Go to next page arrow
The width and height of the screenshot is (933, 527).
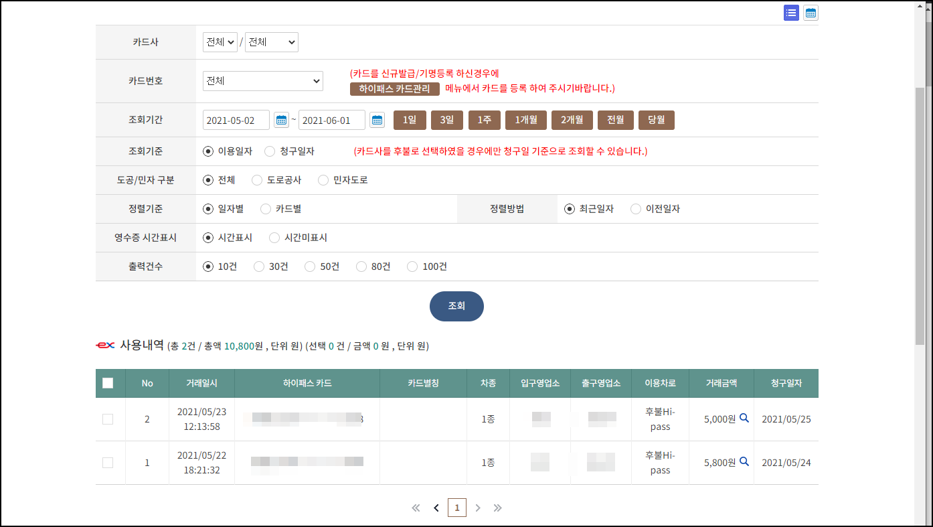click(478, 508)
